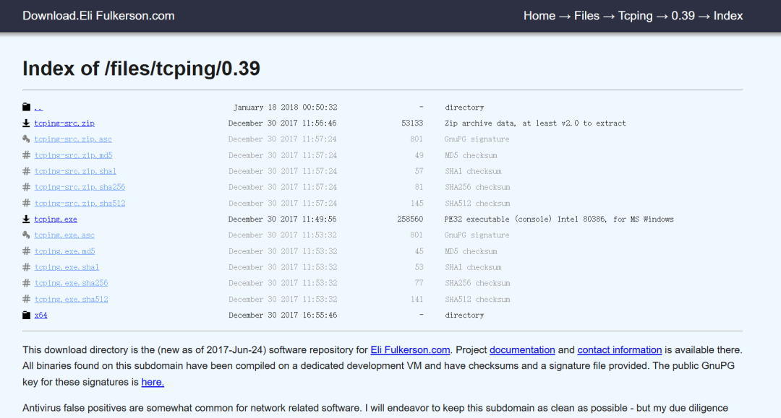Click the date 'January 18 2018 00:50:32'
This screenshot has width=781, height=418.
(286, 108)
